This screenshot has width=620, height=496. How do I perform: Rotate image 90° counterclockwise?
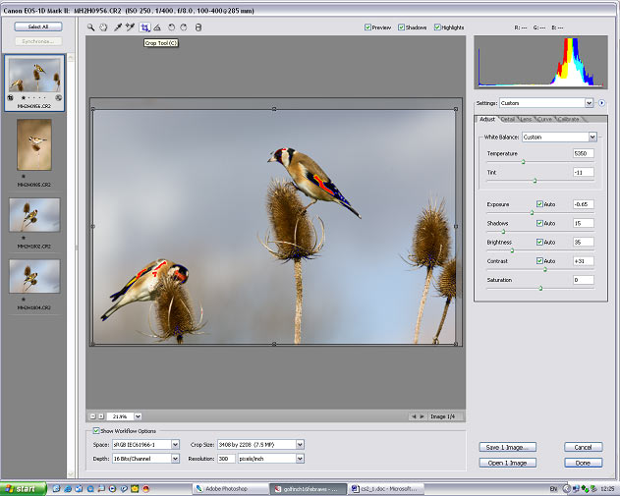click(x=171, y=28)
